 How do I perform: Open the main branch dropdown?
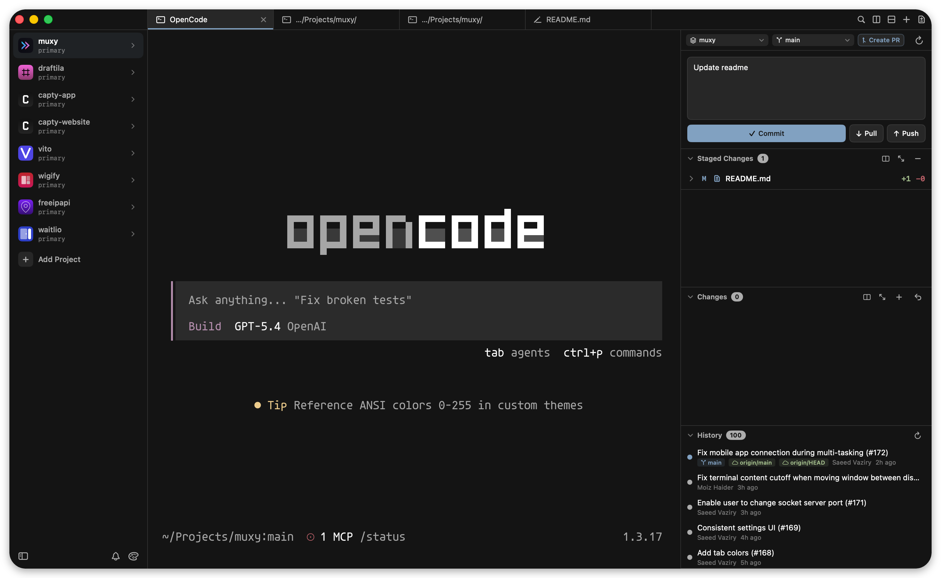tap(813, 40)
